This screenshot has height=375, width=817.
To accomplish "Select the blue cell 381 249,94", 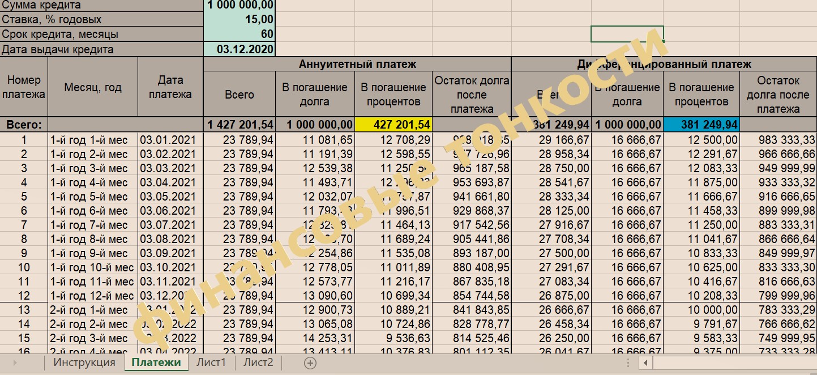I will coord(701,125).
